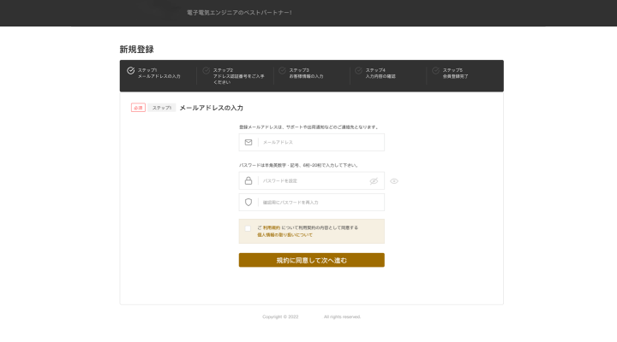
Task: Select ステップ4 入力内容の確認 step label
Action: [x=380, y=74]
